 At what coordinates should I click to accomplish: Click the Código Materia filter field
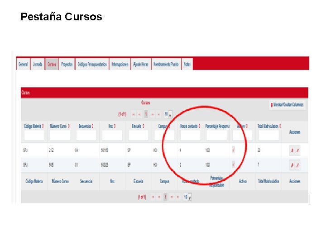(x=34, y=135)
